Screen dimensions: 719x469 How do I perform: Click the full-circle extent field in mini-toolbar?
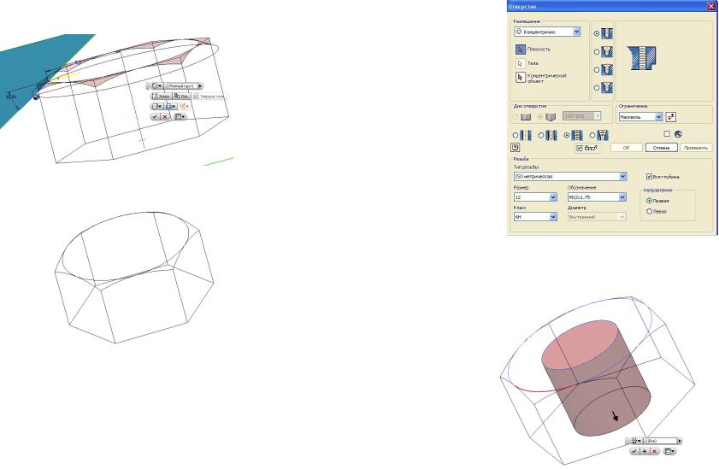[x=181, y=85]
